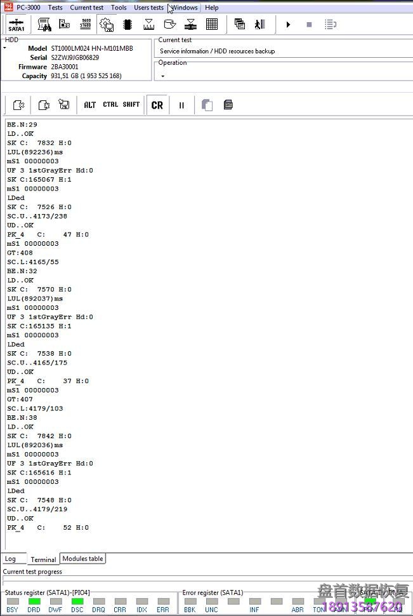Click the save-to-disk icon in terminal toolbar
This screenshot has width=413, height=616.
(64, 105)
